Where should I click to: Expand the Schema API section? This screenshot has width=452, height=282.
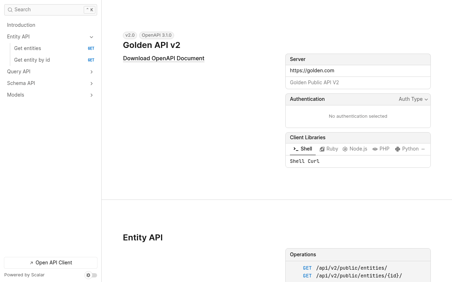(x=91, y=84)
